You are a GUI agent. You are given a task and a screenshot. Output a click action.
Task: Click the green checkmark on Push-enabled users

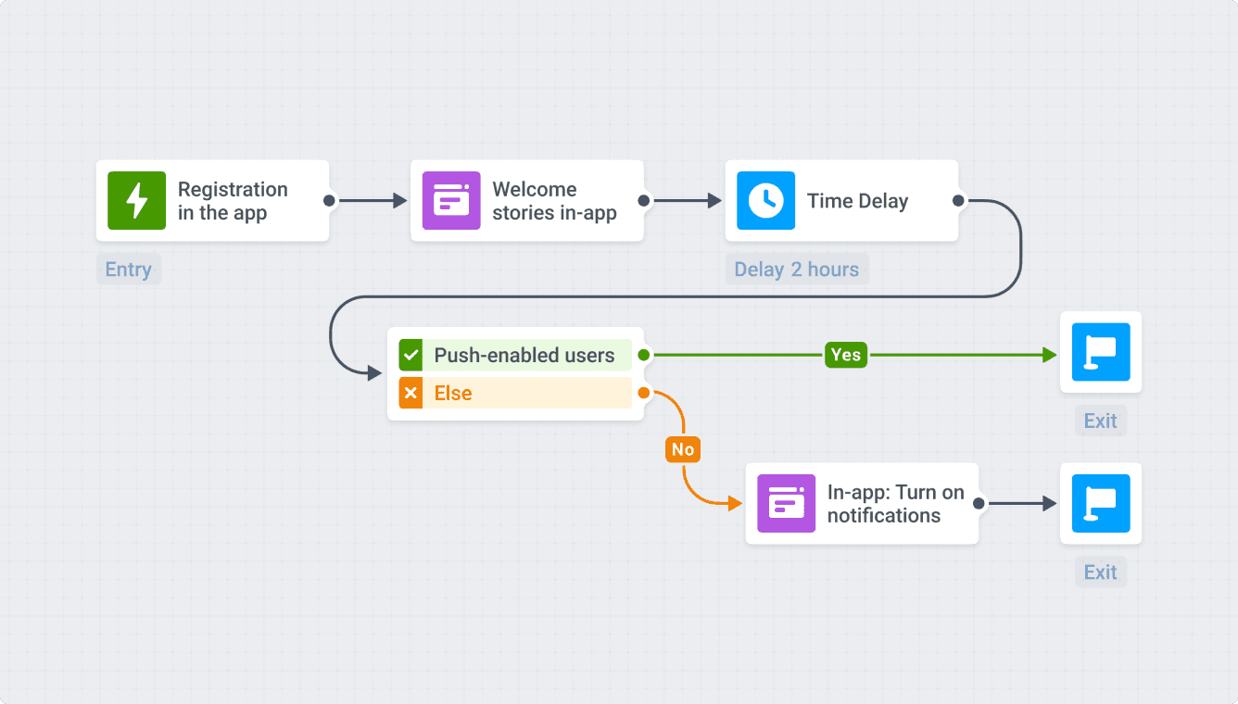pyautogui.click(x=411, y=355)
